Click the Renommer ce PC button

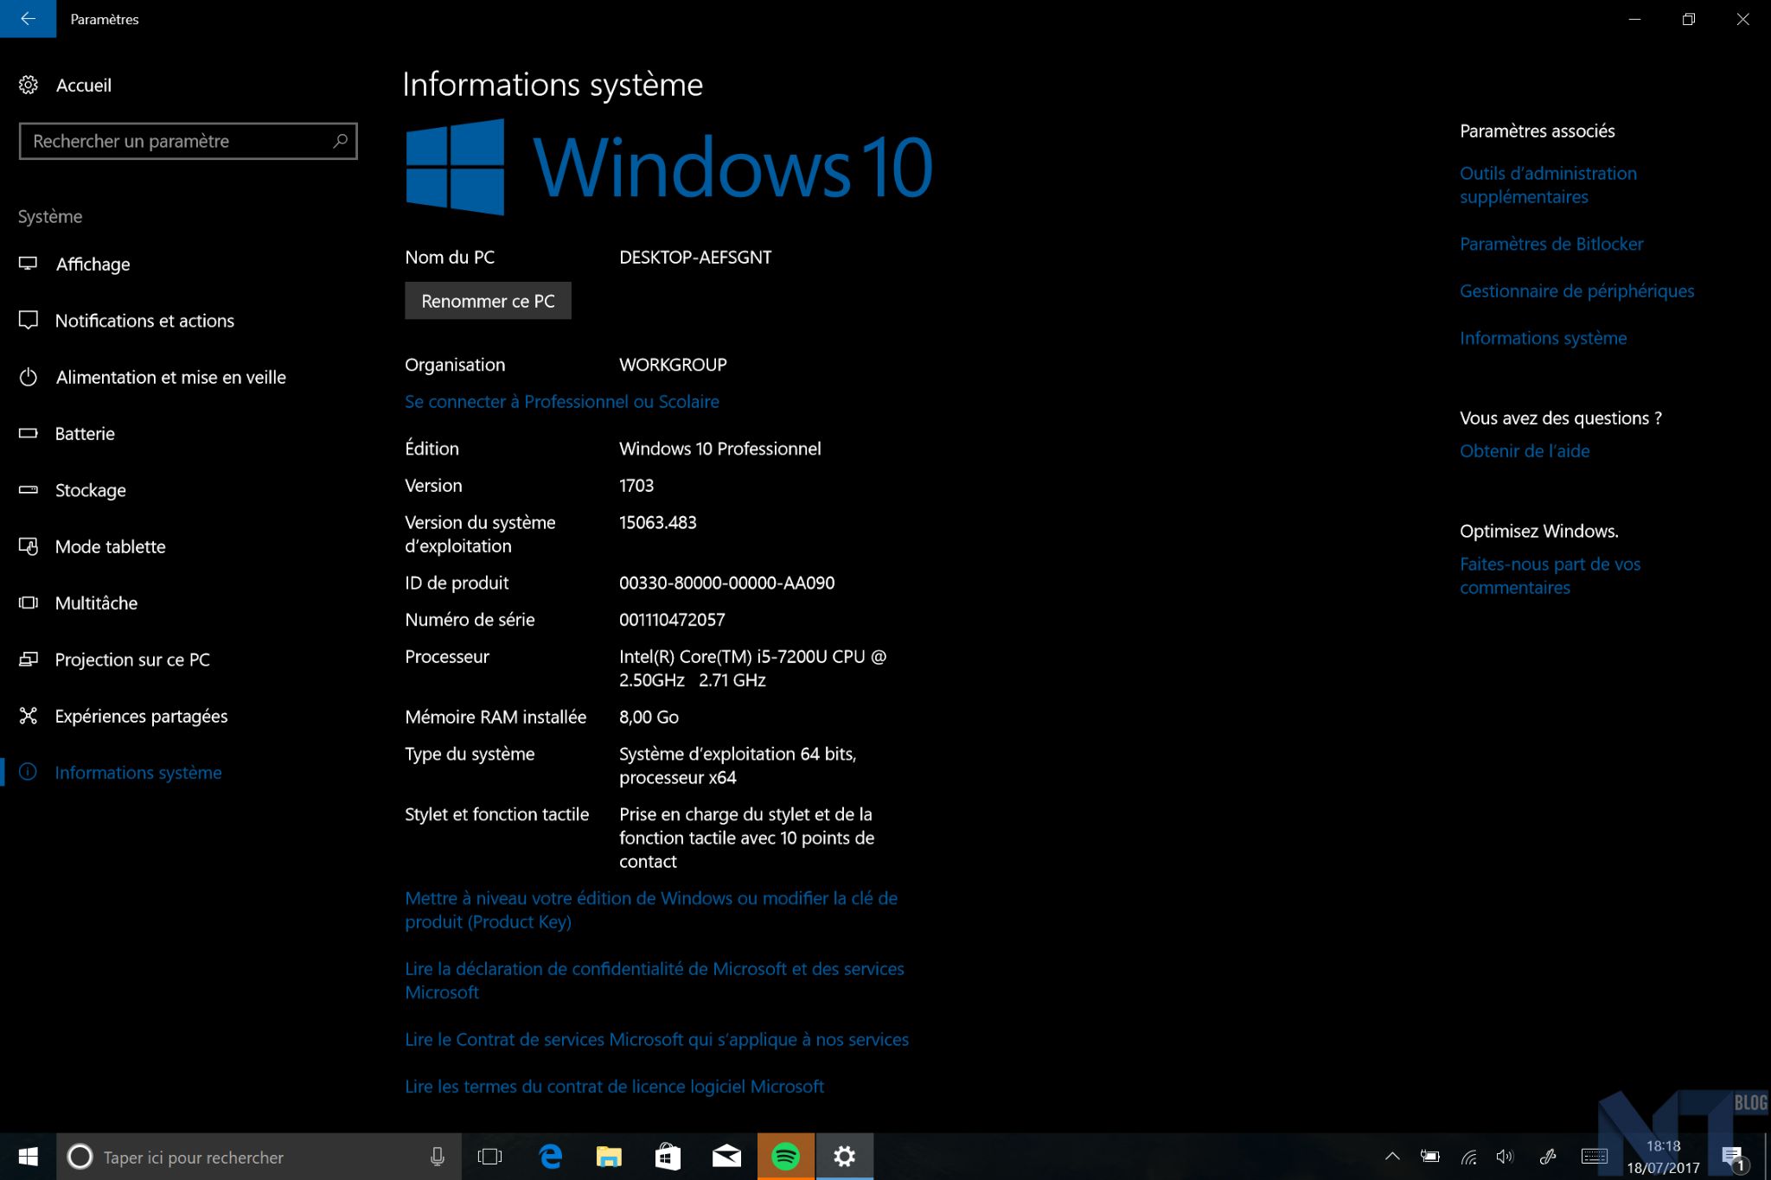point(488,301)
